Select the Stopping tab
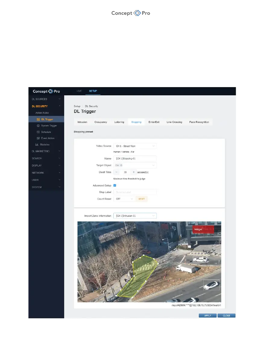Image resolution: width=253 pixels, height=359 pixels. click(x=137, y=122)
